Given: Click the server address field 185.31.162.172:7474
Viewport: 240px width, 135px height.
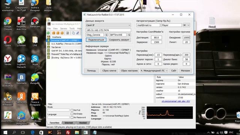Looking at the screenshot, I should pyautogui.click(x=108, y=30).
